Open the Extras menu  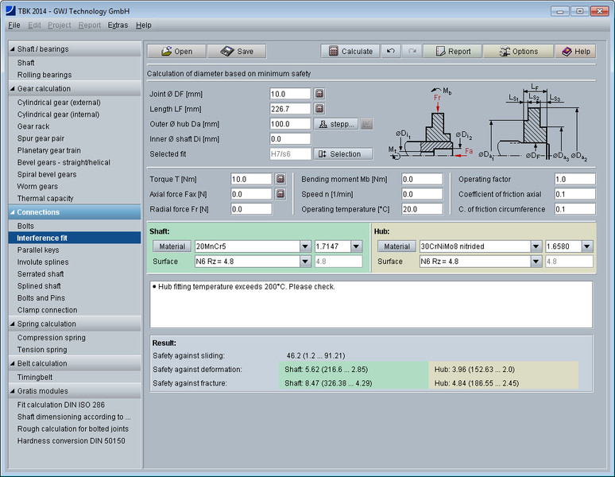[118, 25]
